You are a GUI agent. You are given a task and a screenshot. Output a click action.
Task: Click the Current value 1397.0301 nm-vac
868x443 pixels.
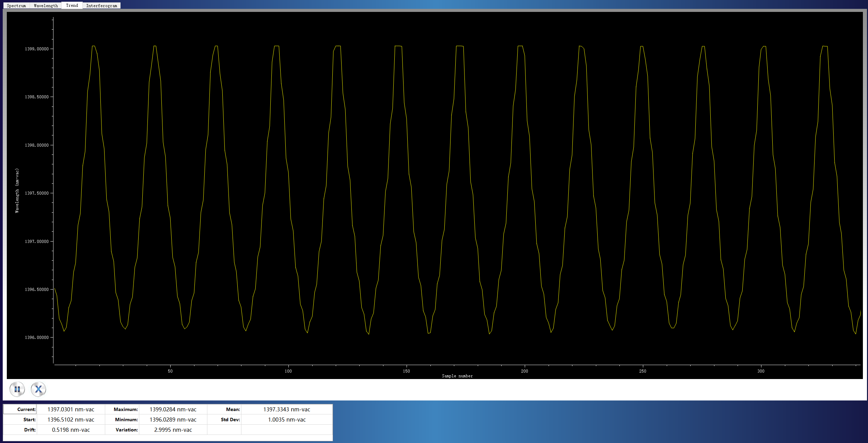[71, 409]
